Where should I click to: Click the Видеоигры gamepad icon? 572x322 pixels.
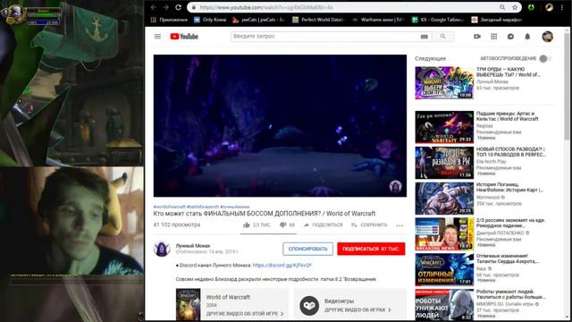pyautogui.click(x=309, y=306)
